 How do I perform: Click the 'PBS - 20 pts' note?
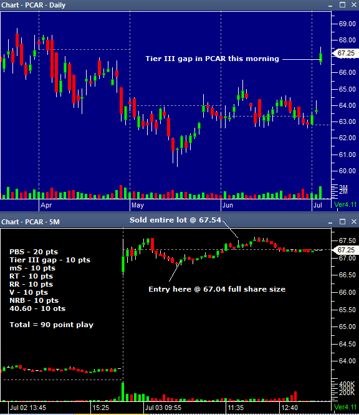[34, 252]
